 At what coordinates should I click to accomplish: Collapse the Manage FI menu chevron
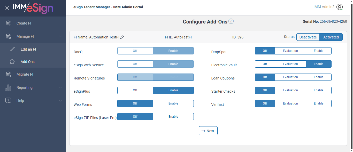(x=60, y=36)
